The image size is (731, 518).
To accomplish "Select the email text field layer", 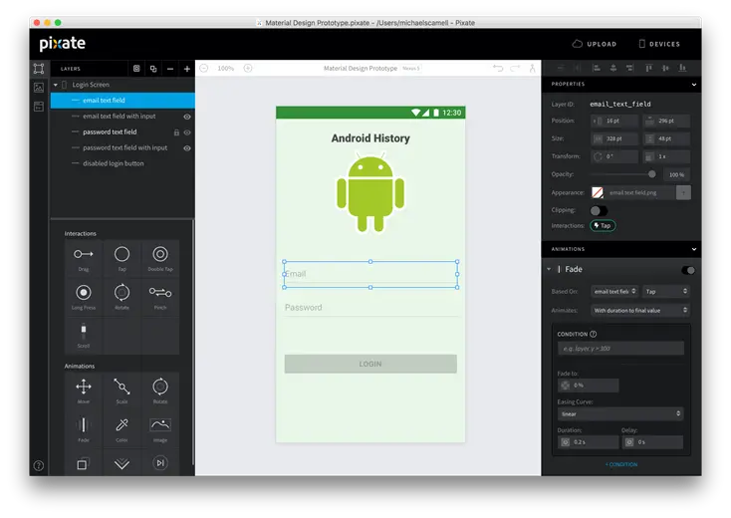I will point(122,101).
